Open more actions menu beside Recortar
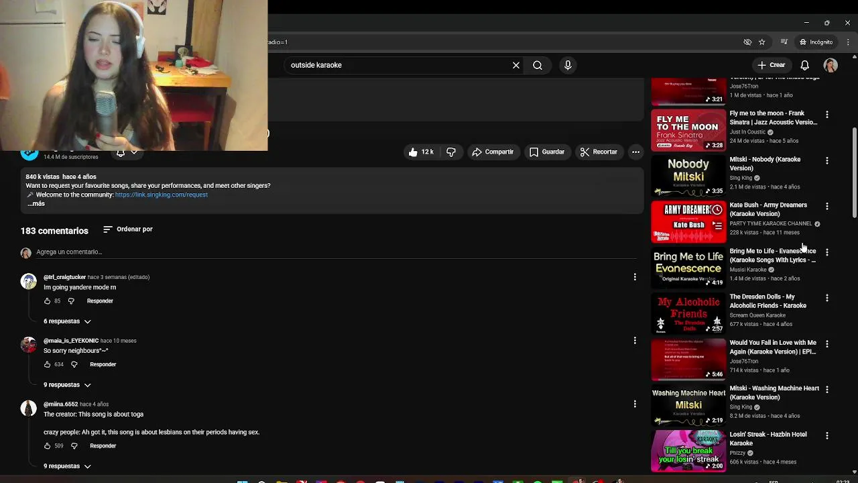The height and width of the screenshot is (483, 858). click(x=635, y=152)
